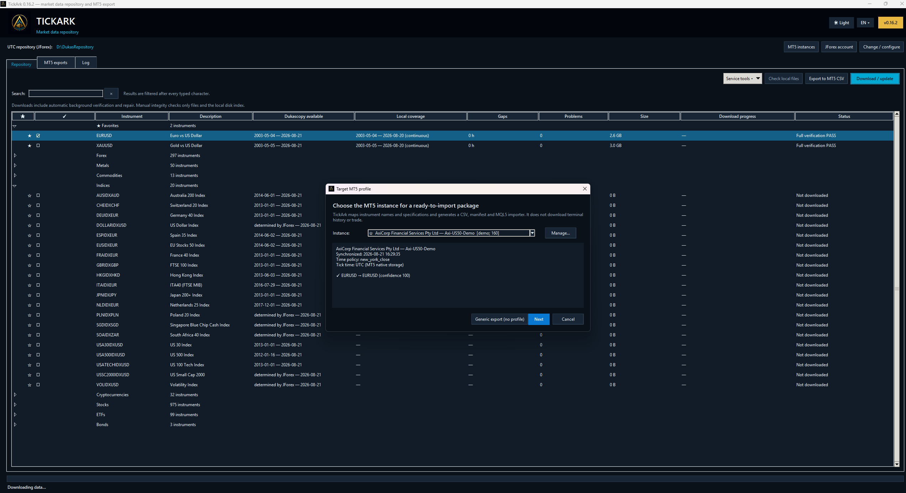Open the Instance dropdown in dialog
This screenshot has width=906, height=493.
(532, 233)
